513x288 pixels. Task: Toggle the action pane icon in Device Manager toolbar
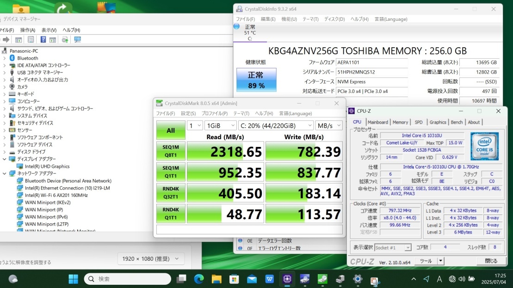click(53, 40)
